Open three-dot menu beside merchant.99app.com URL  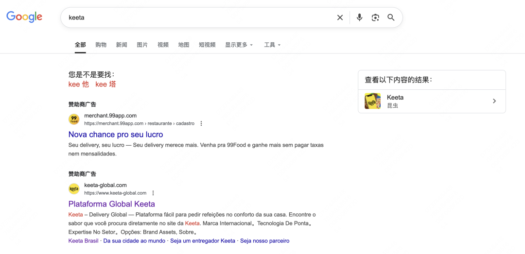(201, 123)
